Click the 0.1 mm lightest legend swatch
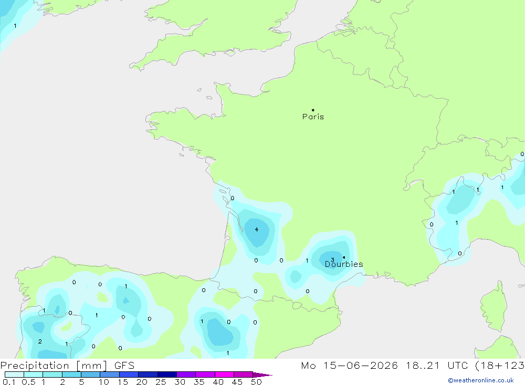525x385 pixels. 14,374
